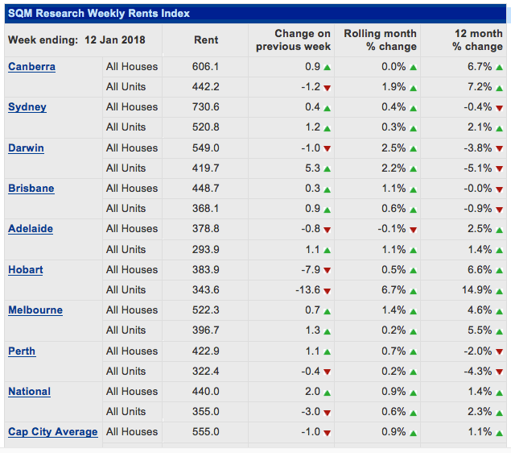Viewport: 511px width, 453px height.
Task: Click the green up arrow beside Sydney units 1.2
Action: pos(328,128)
